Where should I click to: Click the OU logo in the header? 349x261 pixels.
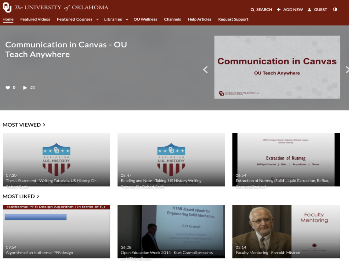click(7, 7)
